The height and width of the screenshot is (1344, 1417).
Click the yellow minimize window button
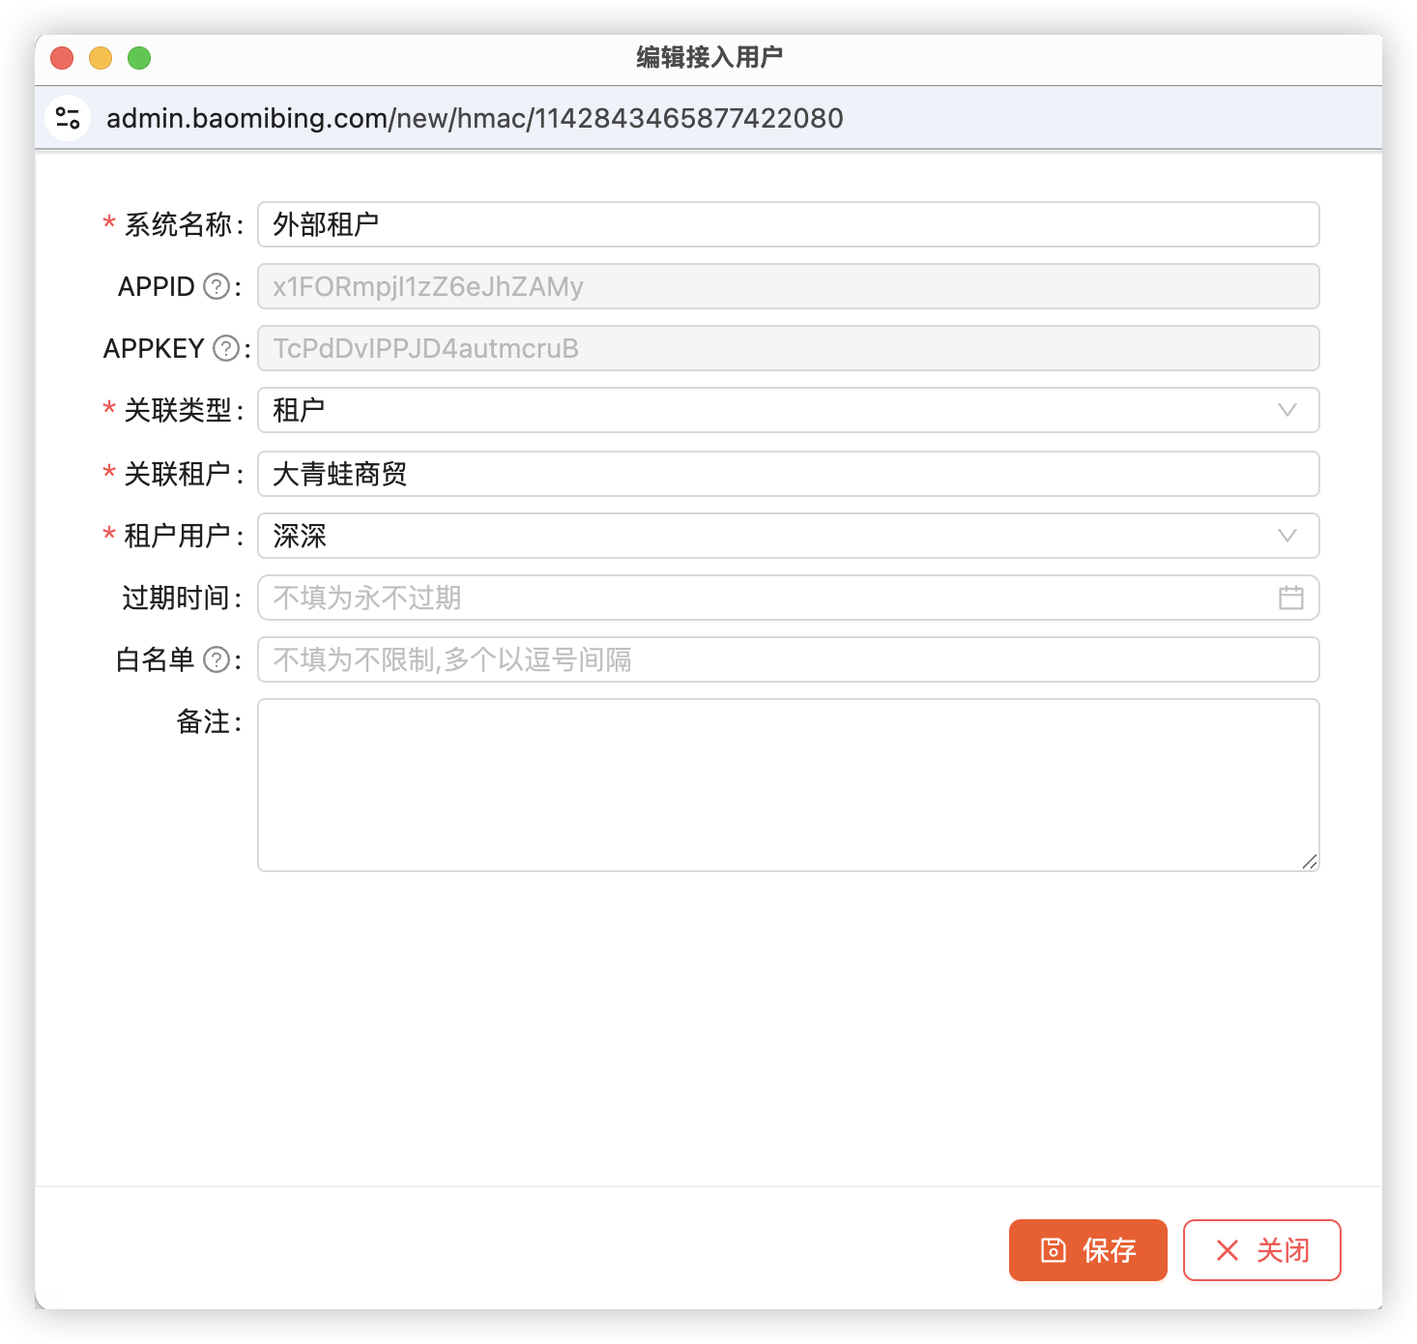coord(101,58)
